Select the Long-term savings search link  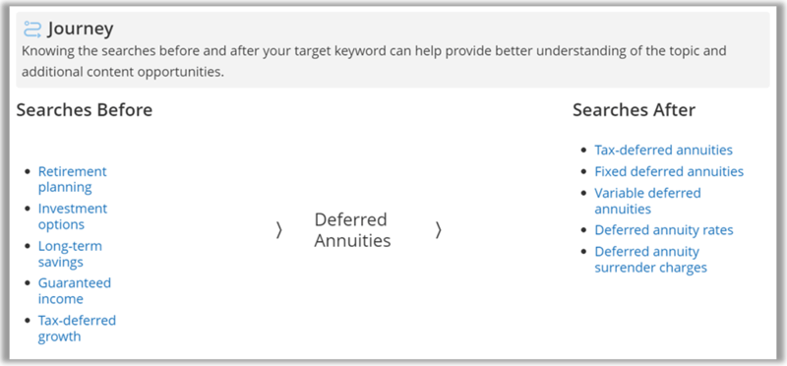click(70, 254)
